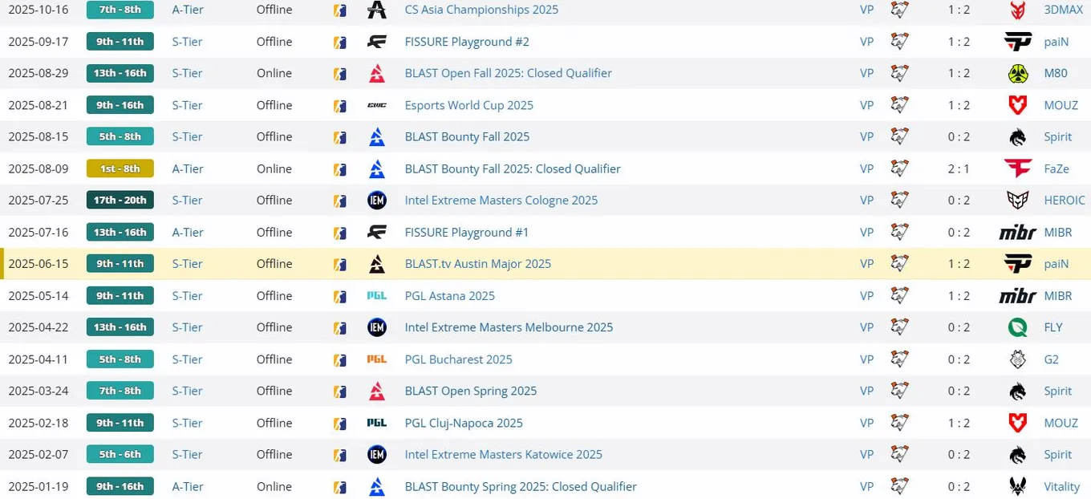
Task: Open the G2 team logo icon
Action: click(x=1018, y=359)
